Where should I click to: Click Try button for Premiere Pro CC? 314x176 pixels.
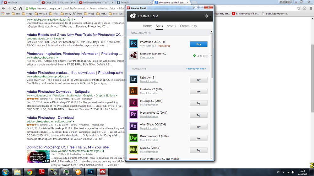(x=198, y=115)
